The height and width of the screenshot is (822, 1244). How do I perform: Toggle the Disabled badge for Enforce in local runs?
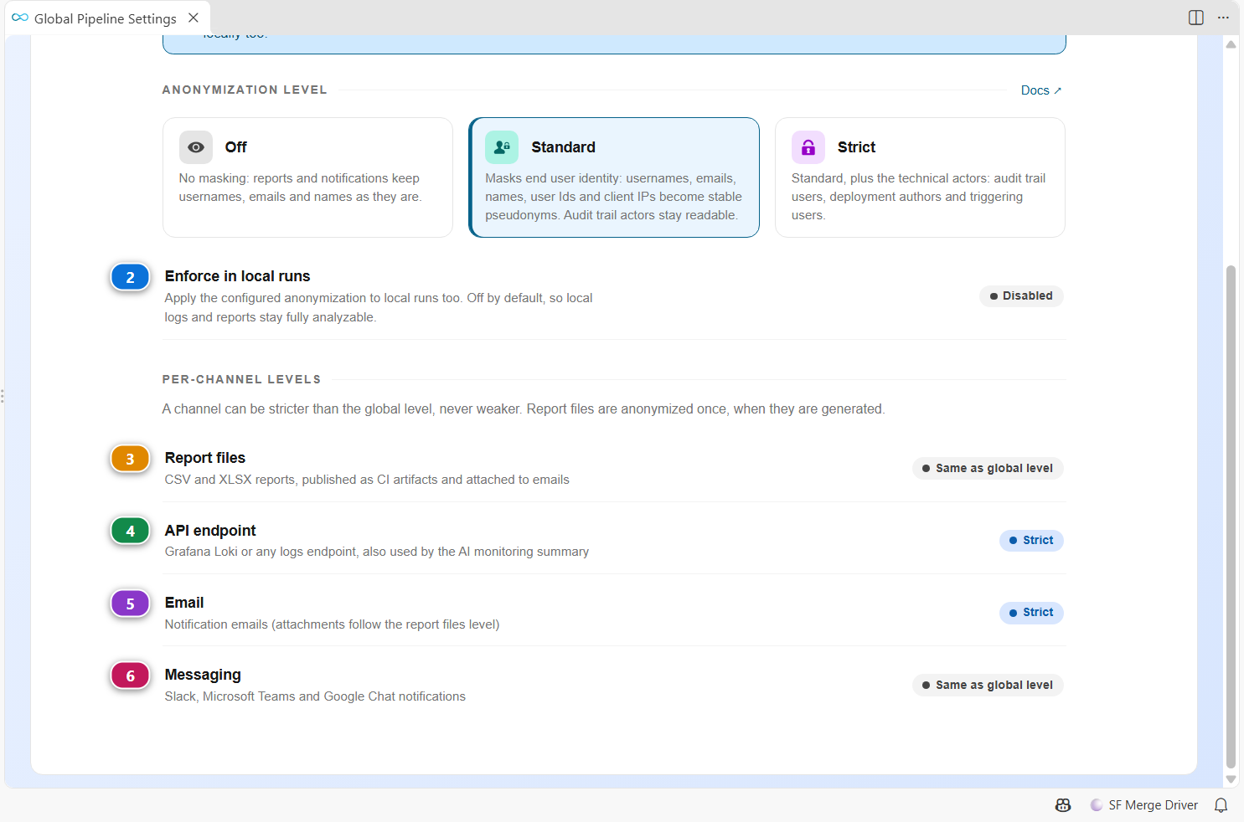(1021, 296)
